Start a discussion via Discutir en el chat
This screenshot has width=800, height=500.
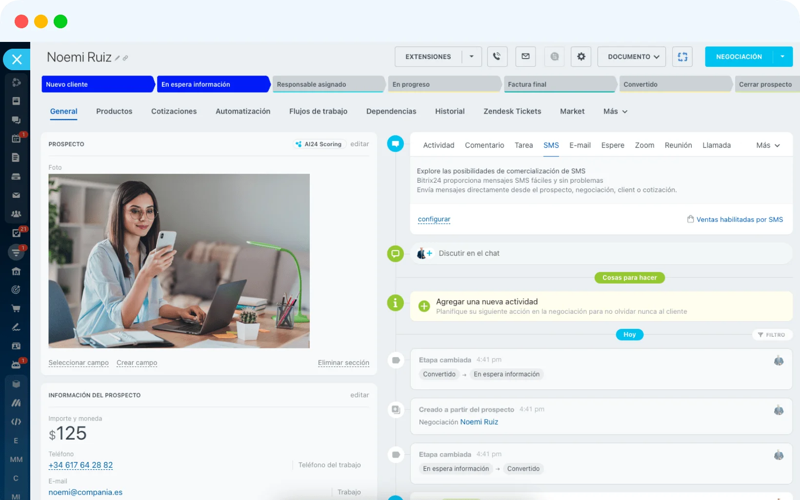point(468,253)
